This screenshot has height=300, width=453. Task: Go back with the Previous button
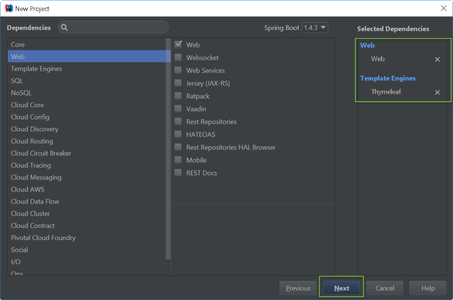298,288
